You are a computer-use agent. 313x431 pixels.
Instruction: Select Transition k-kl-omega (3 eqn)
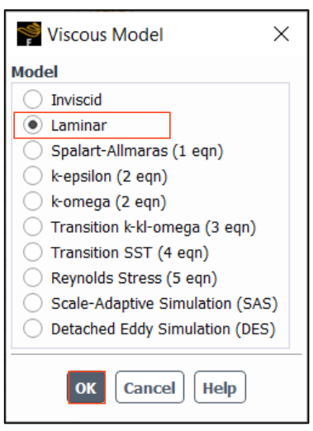coord(33,227)
